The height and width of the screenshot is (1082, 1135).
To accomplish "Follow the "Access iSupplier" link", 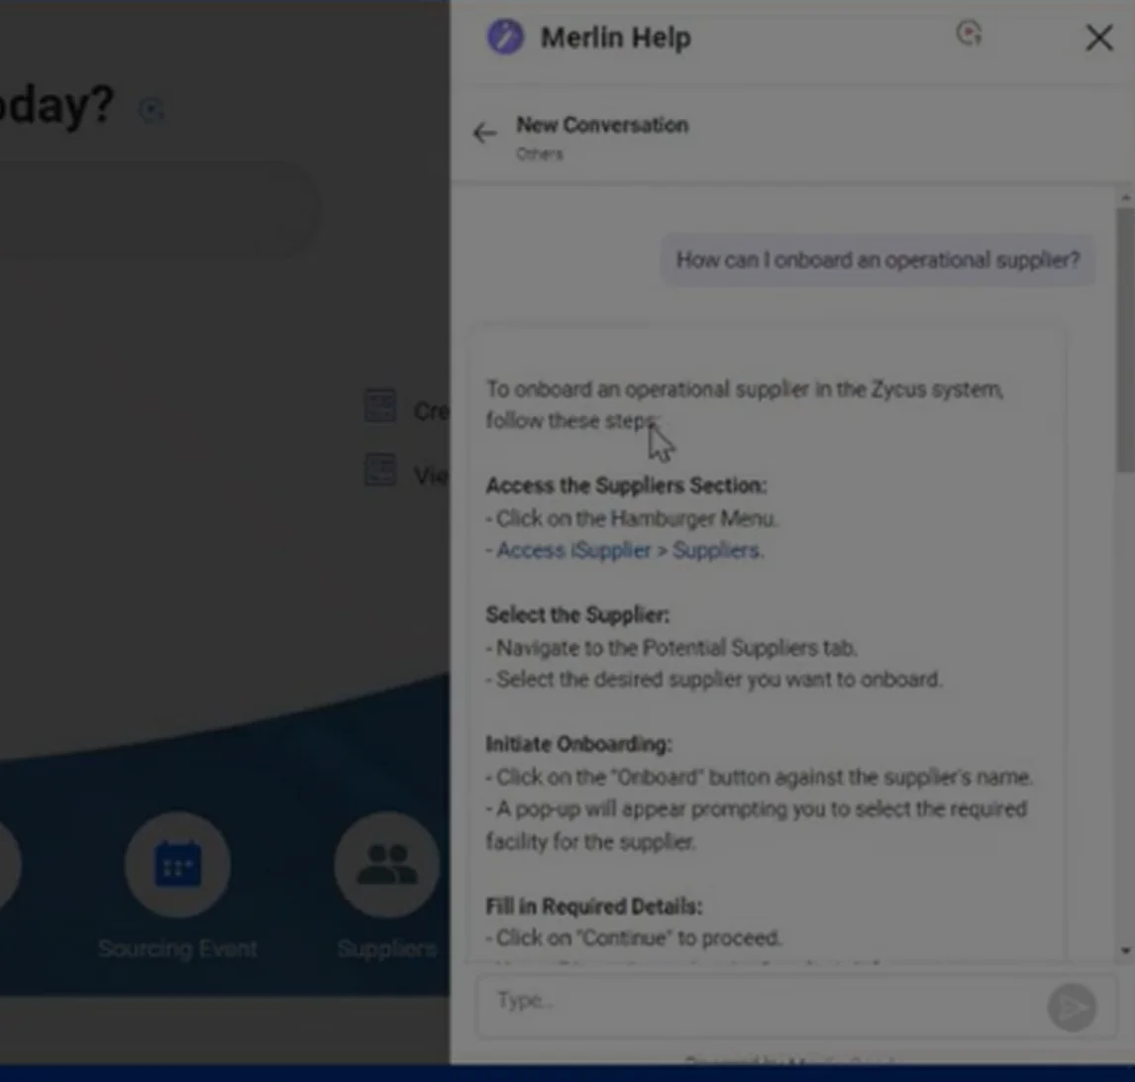I will point(573,551).
